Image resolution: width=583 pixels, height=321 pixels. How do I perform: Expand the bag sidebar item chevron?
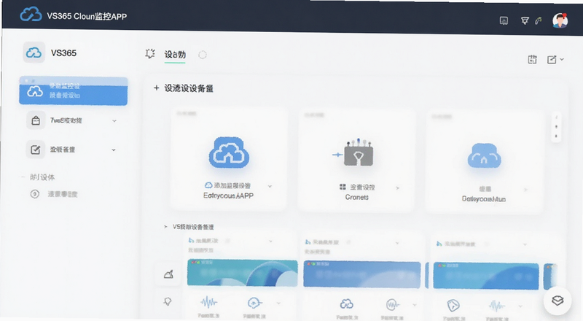(x=114, y=120)
